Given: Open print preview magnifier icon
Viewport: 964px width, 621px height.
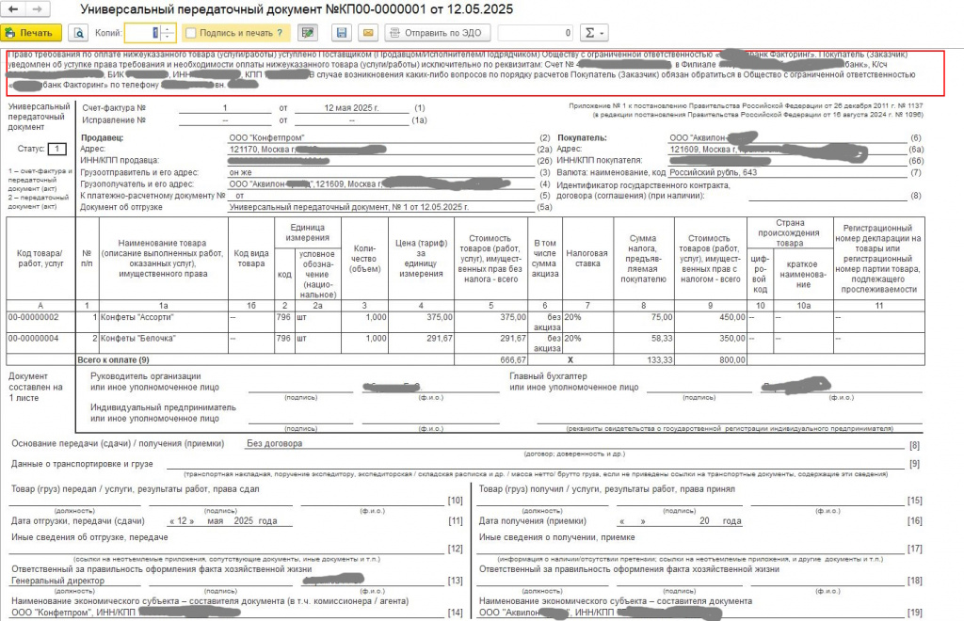Looking at the screenshot, I should tap(78, 33).
